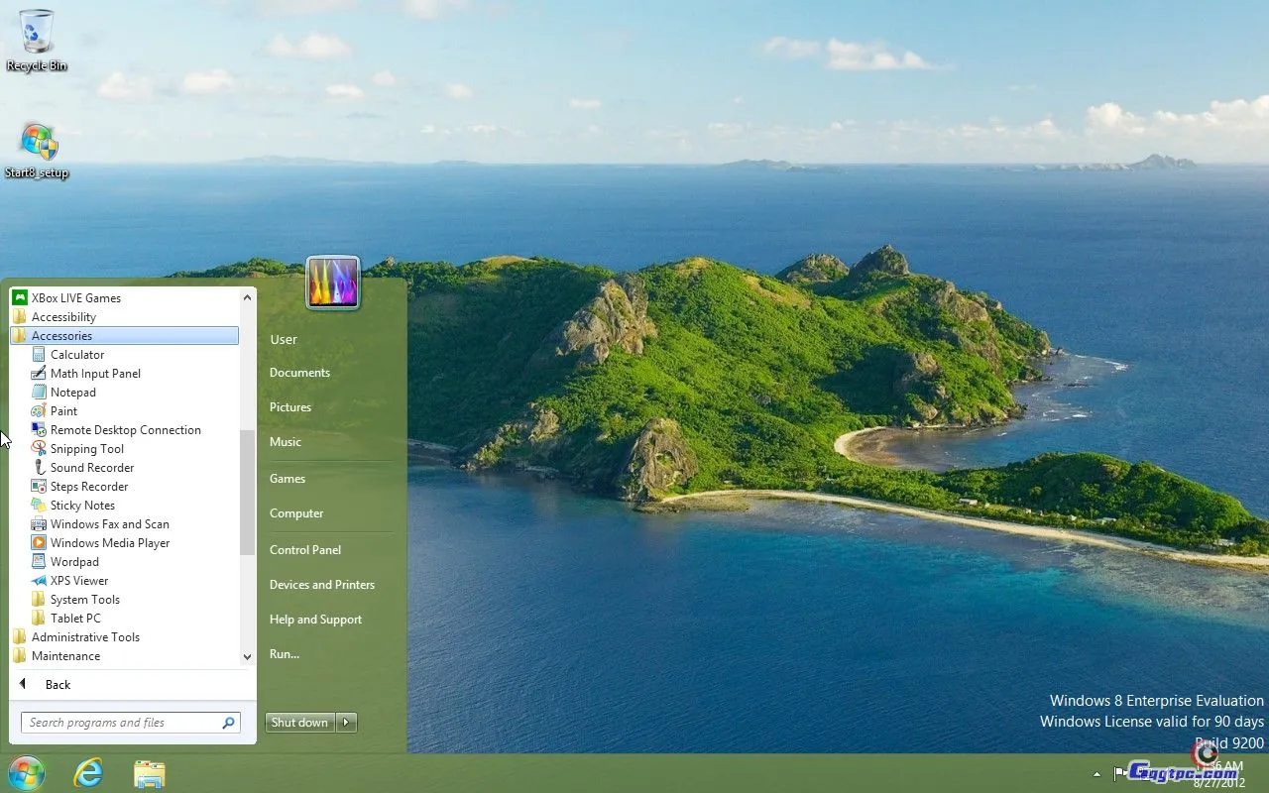Open Sticky Notes

[82, 506]
